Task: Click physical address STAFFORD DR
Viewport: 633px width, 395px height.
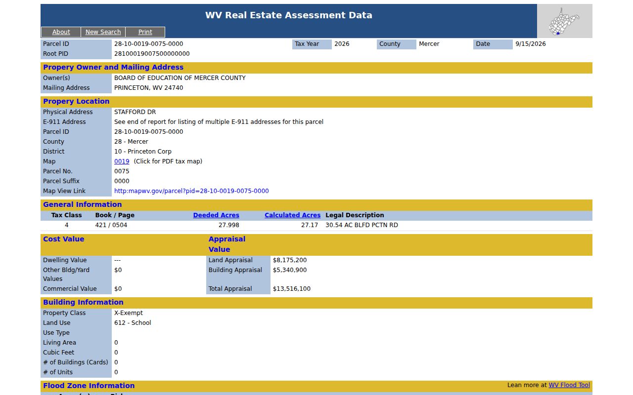Action: (135, 112)
